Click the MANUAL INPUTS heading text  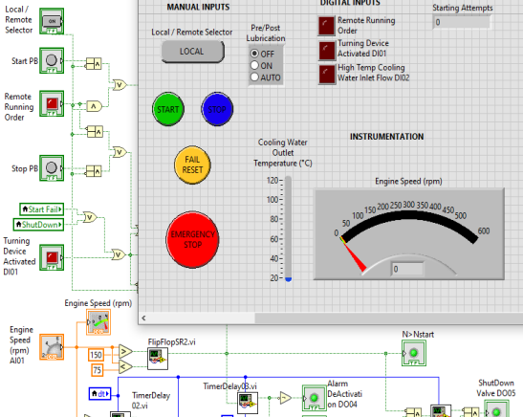tap(198, 7)
